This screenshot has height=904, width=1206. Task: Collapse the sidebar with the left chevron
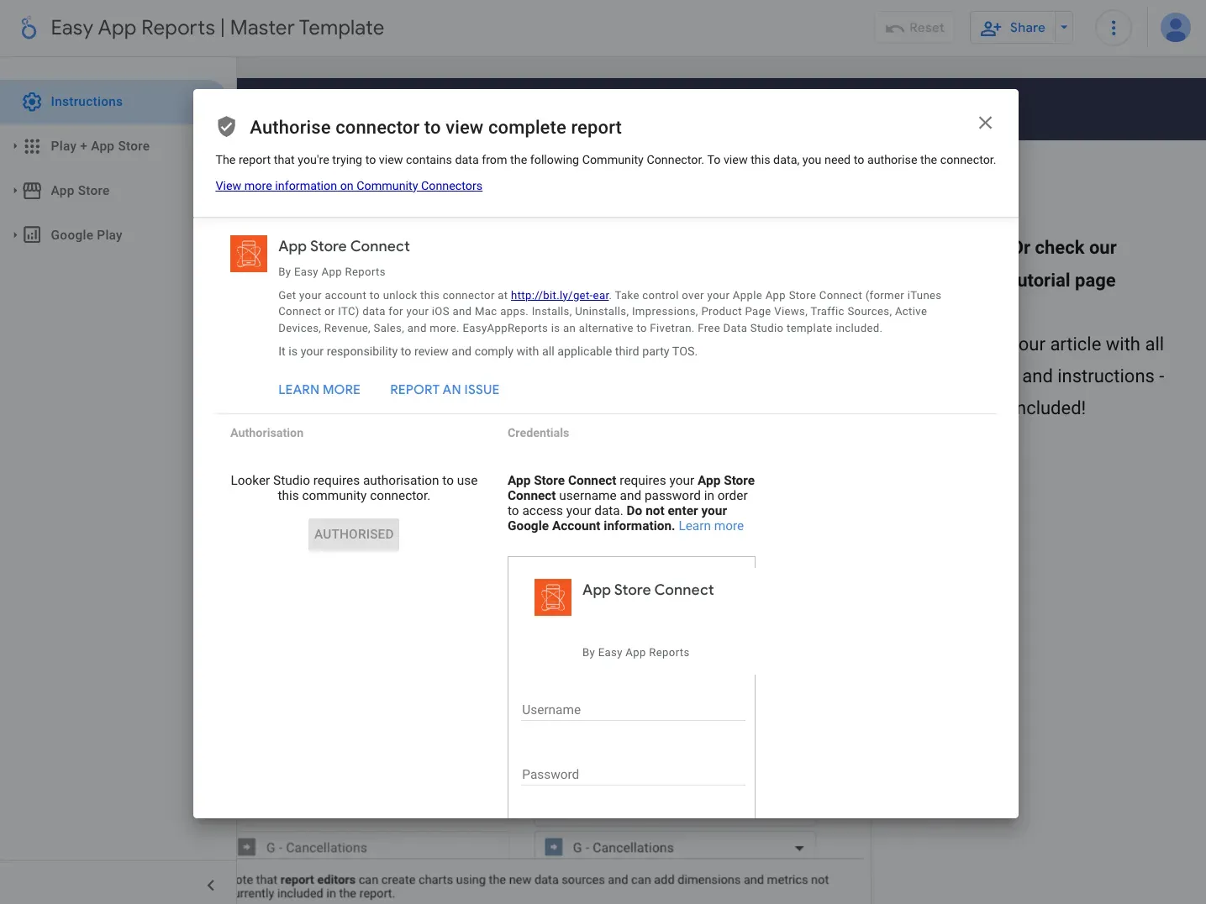[x=211, y=885]
